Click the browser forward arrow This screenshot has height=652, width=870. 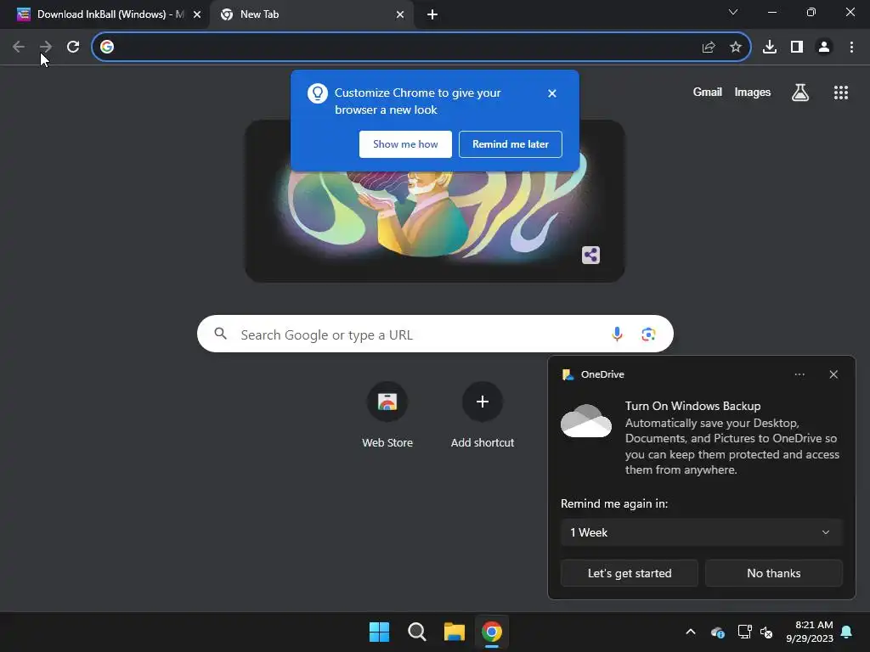(46, 47)
